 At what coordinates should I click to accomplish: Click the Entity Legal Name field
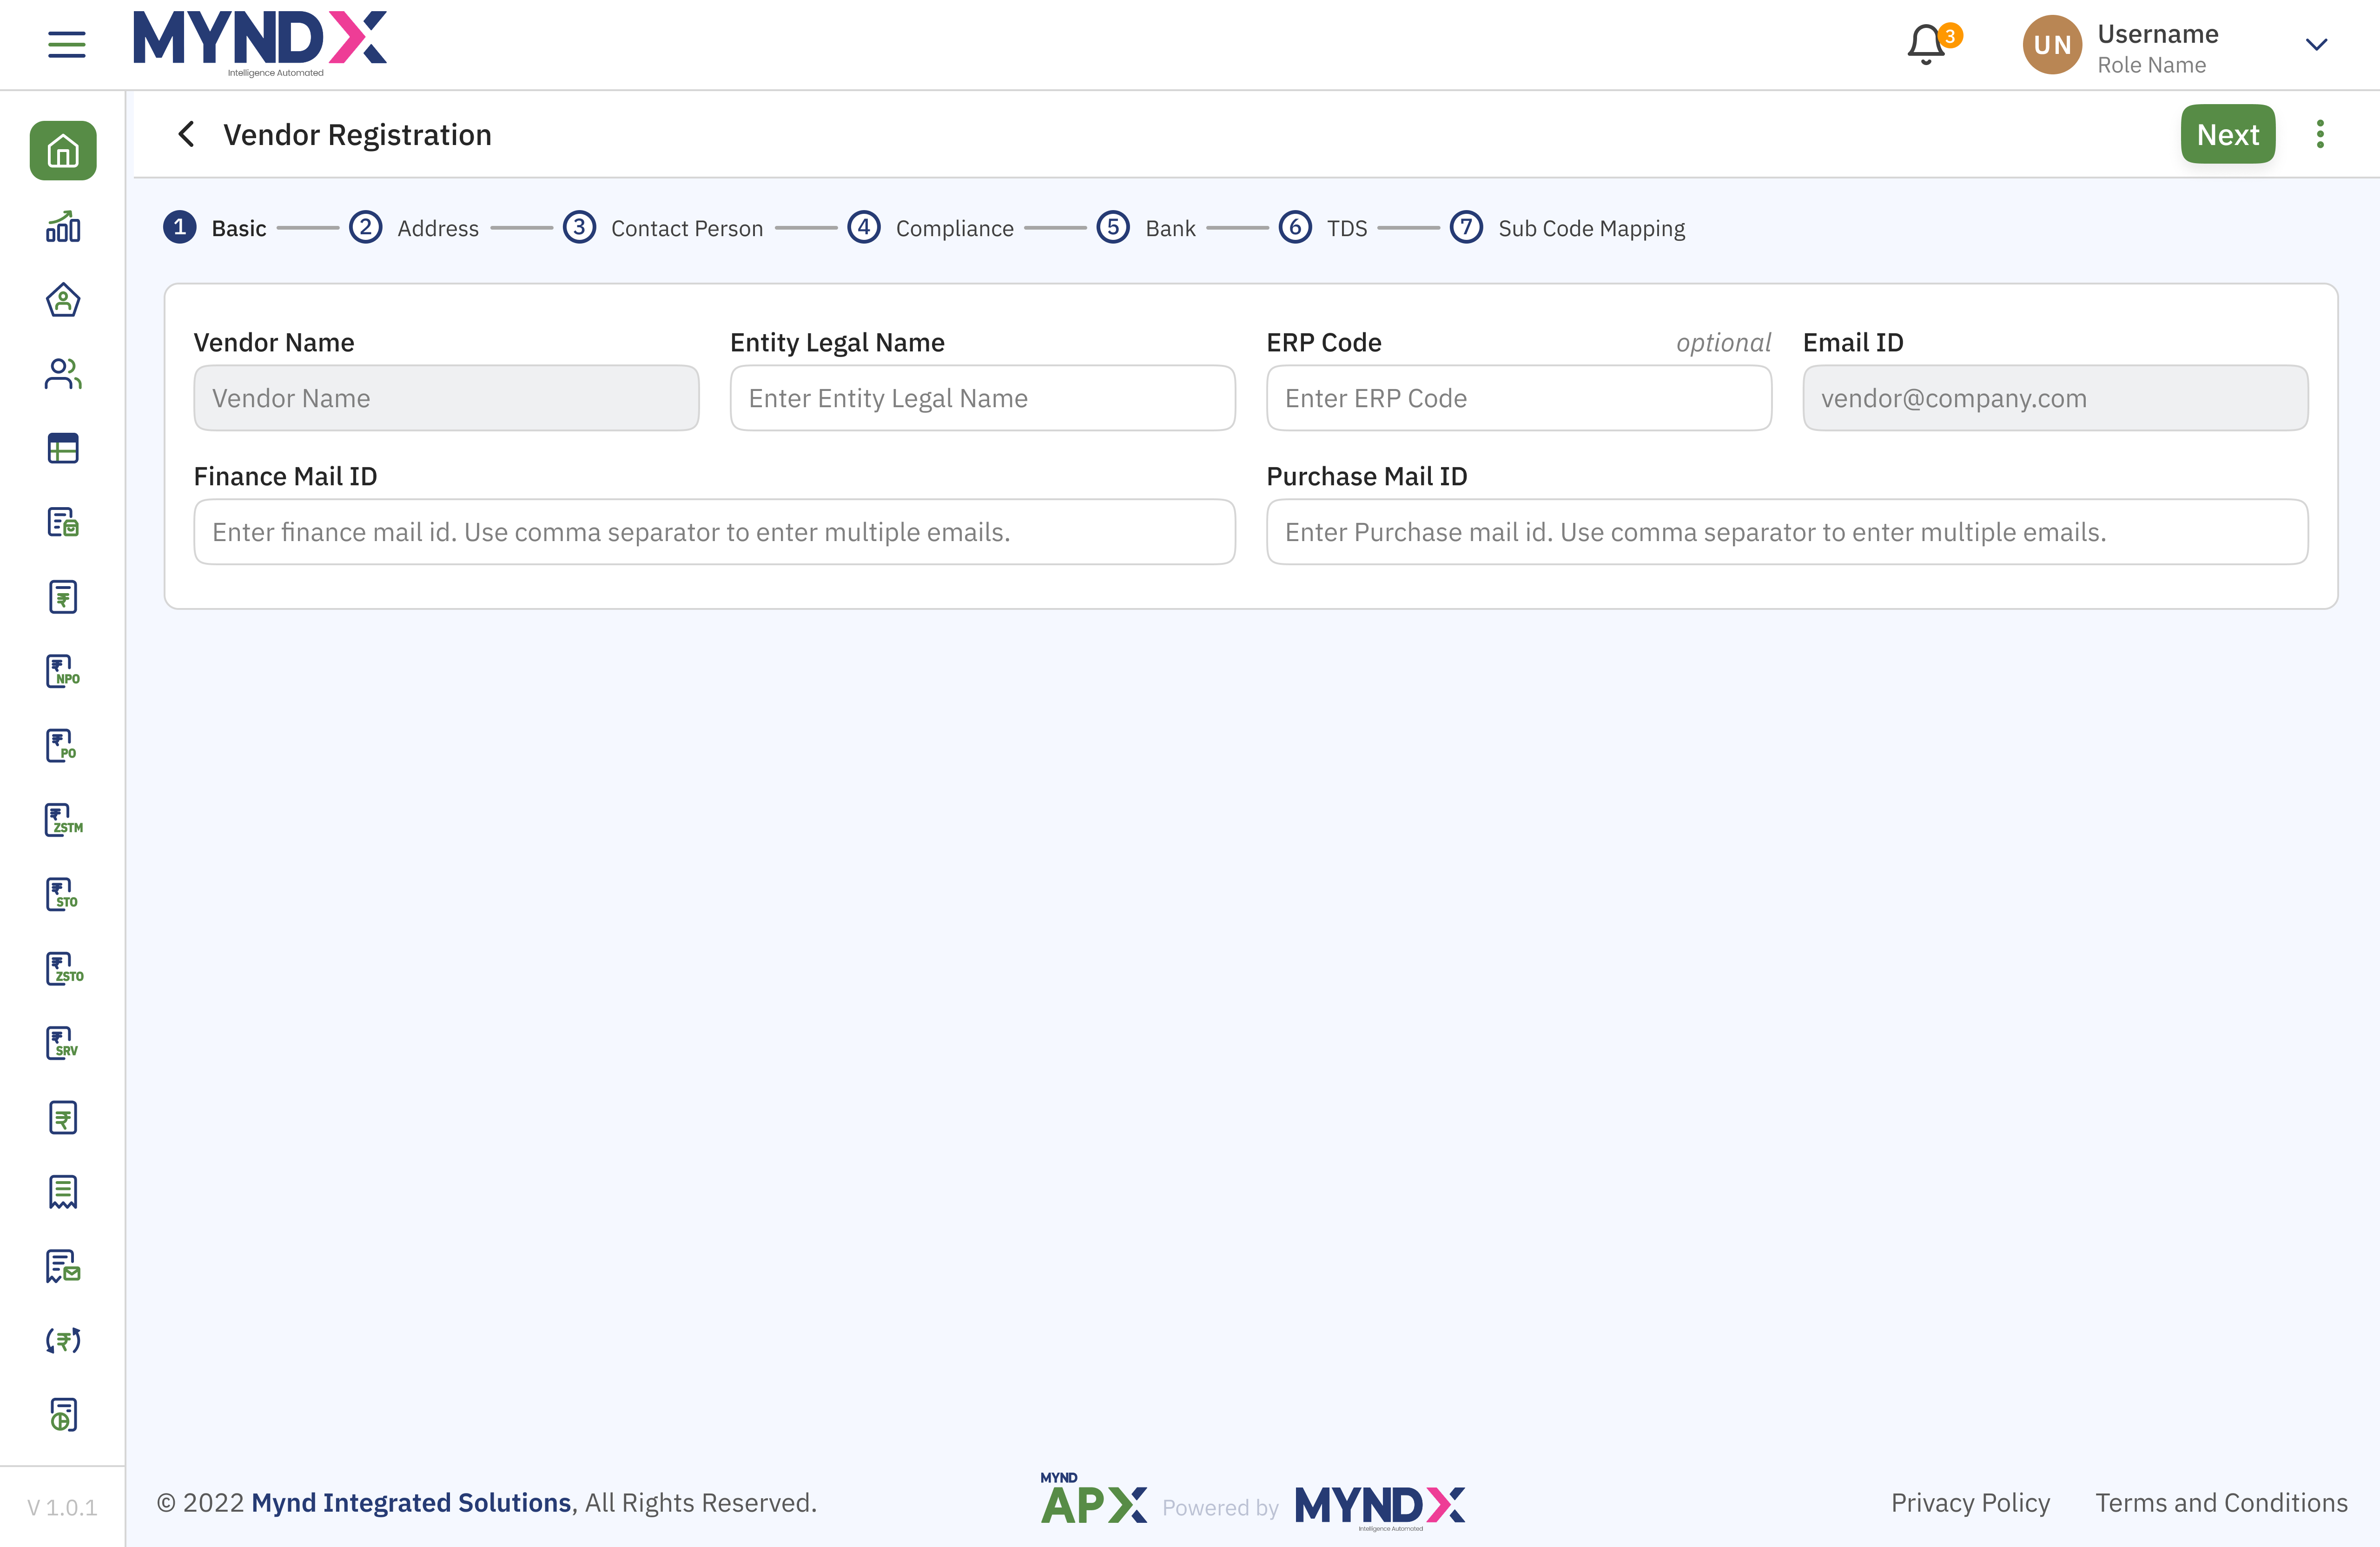982,398
